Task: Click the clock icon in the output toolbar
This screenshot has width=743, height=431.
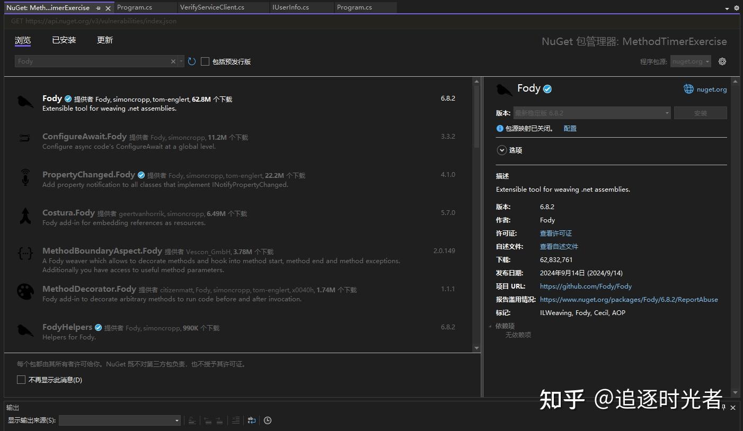Action: 268,420
